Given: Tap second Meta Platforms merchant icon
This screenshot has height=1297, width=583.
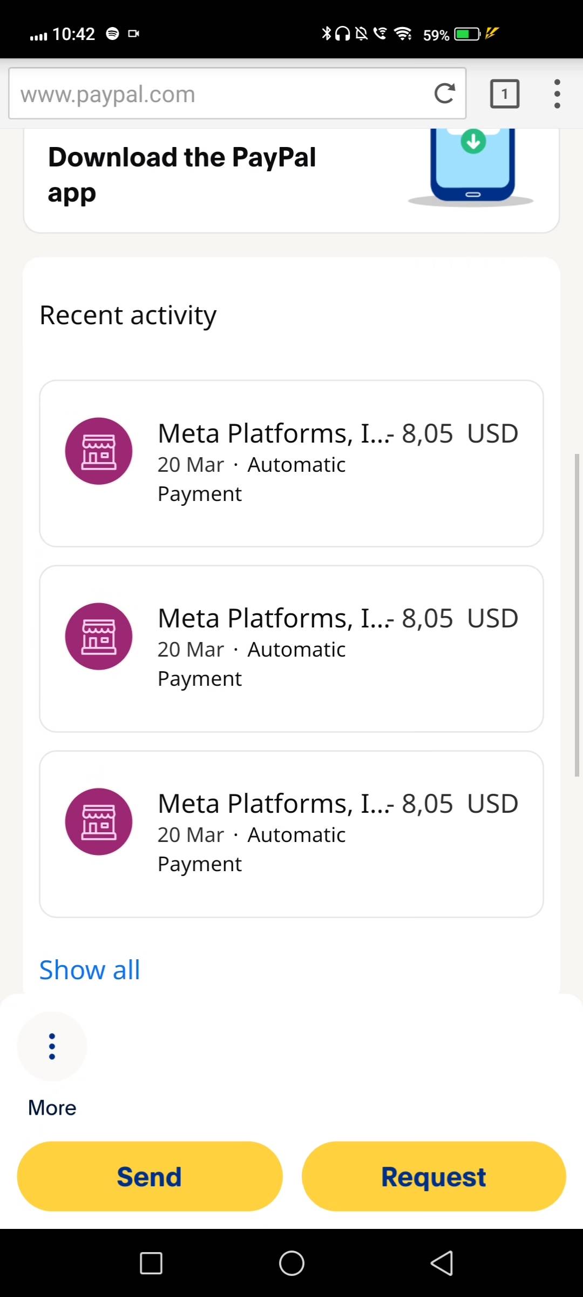Looking at the screenshot, I should (x=99, y=636).
